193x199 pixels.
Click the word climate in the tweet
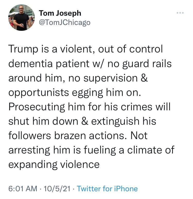tap(145, 150)
